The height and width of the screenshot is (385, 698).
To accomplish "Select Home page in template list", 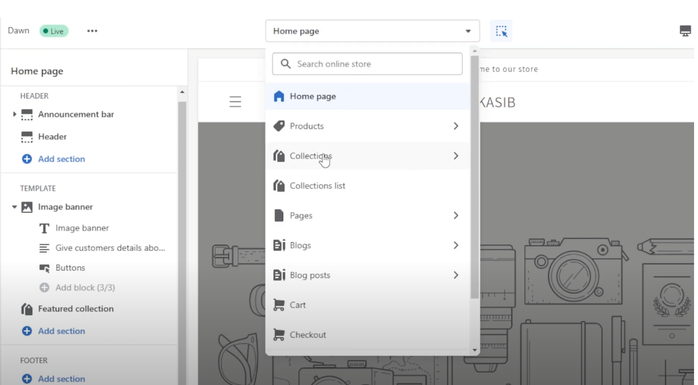I will (x=368, y=96).
